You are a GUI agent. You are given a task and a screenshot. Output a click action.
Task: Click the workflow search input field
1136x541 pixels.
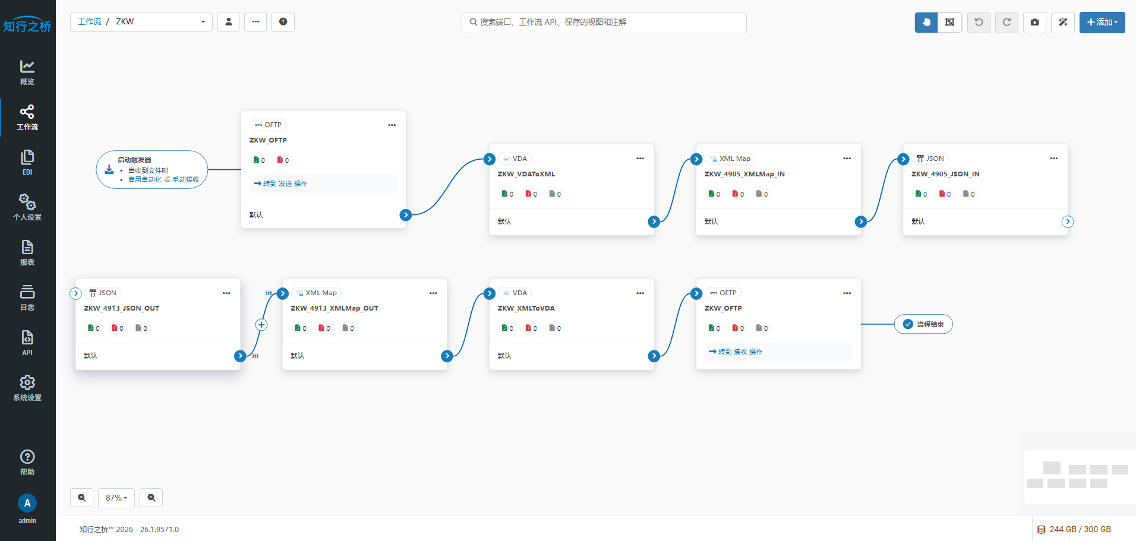[x=604, y=22]
